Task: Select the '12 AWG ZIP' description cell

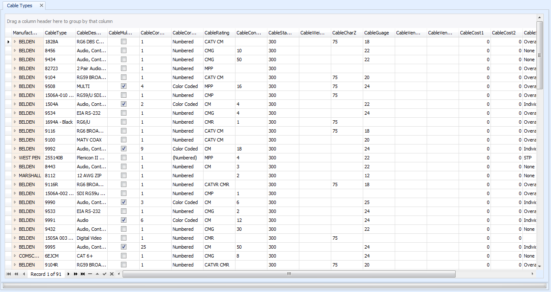Action: tap(92, 176)
